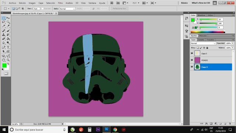Image resolution: width=236 pixels, height=133 pixels.
Task: Click the Perfeccionar borde button
Action: click(119, 9)
